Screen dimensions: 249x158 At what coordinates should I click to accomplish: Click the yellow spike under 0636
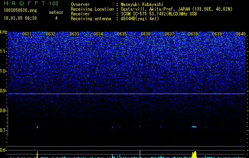coord(140,154)
